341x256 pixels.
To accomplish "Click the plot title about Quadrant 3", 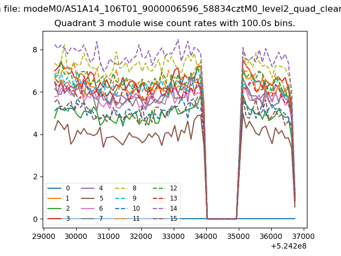I will click(x=175, y=23).
